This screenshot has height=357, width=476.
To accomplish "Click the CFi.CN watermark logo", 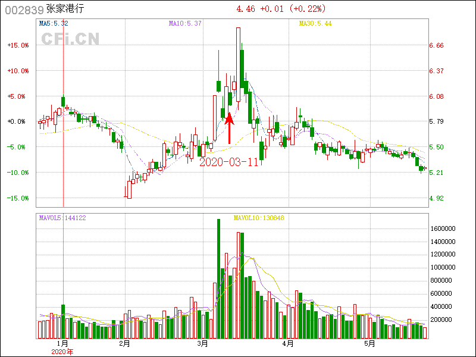I will 70,39.
